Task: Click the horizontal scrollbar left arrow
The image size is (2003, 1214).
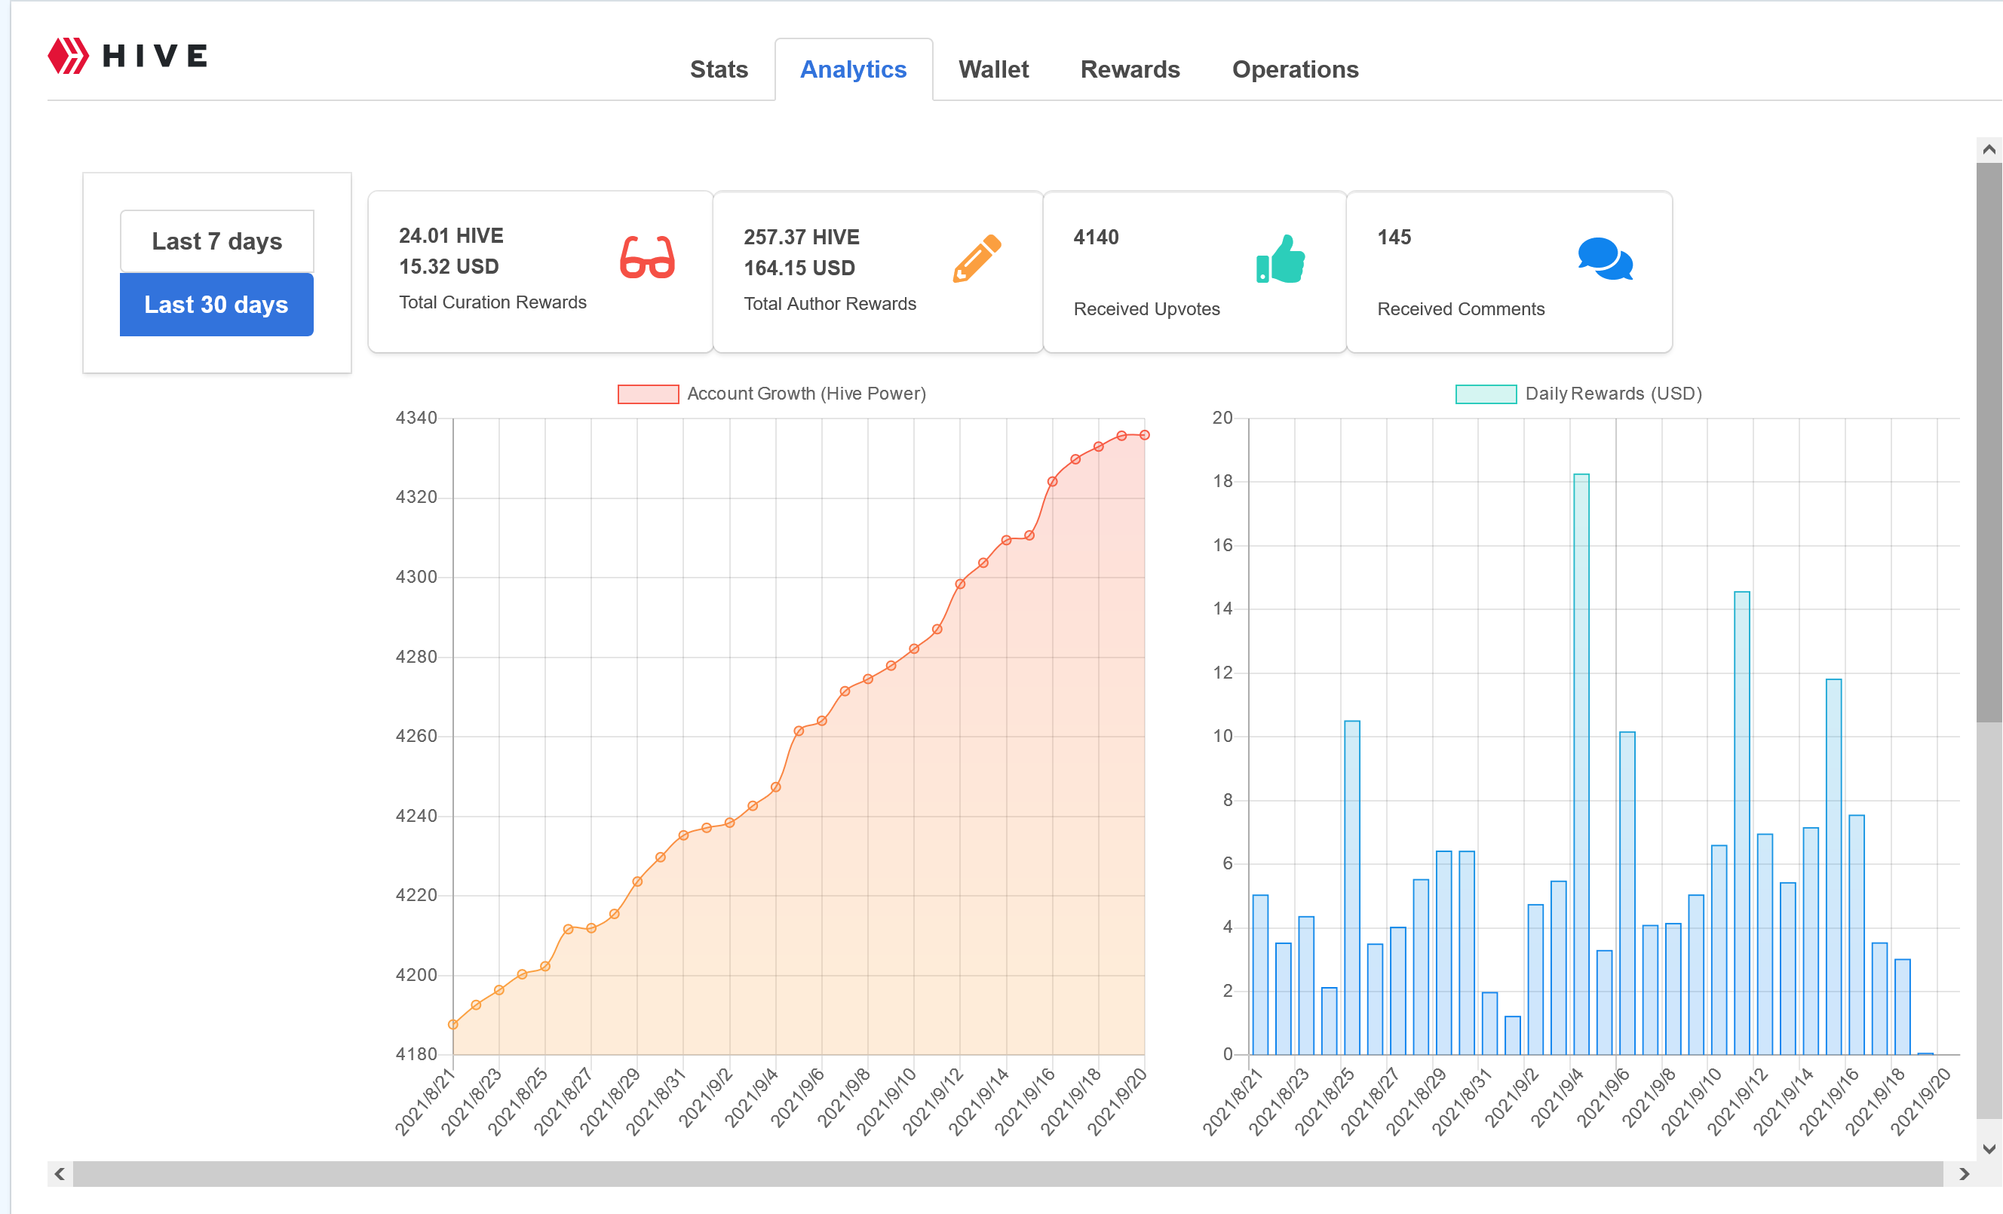Action: 60,1173
